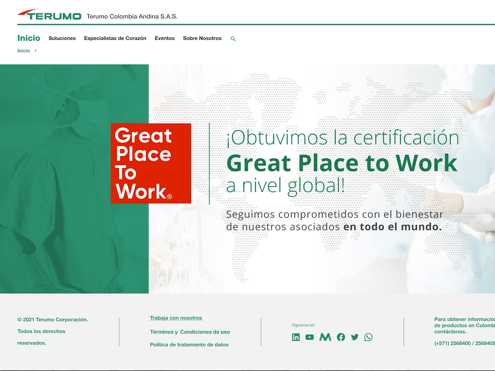Click the Terumo Colombia Andina S.A.S. title
Viewport: 495px width, 371px height.
coord(132,16)
